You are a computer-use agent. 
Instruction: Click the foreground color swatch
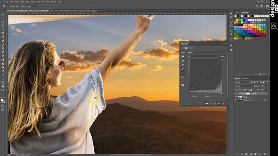(2, 100)
